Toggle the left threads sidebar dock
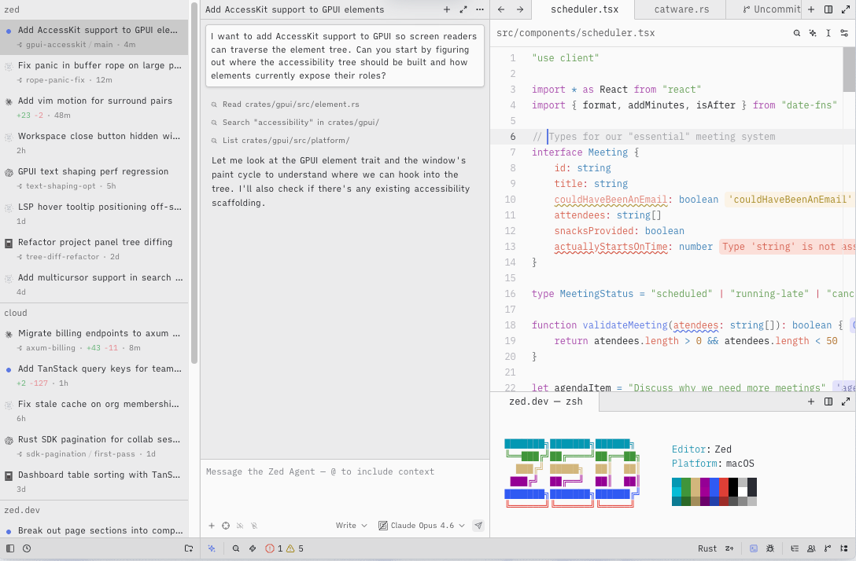This screenshot has width=856, height=561. pyautogui.click(x=9, y=548)
